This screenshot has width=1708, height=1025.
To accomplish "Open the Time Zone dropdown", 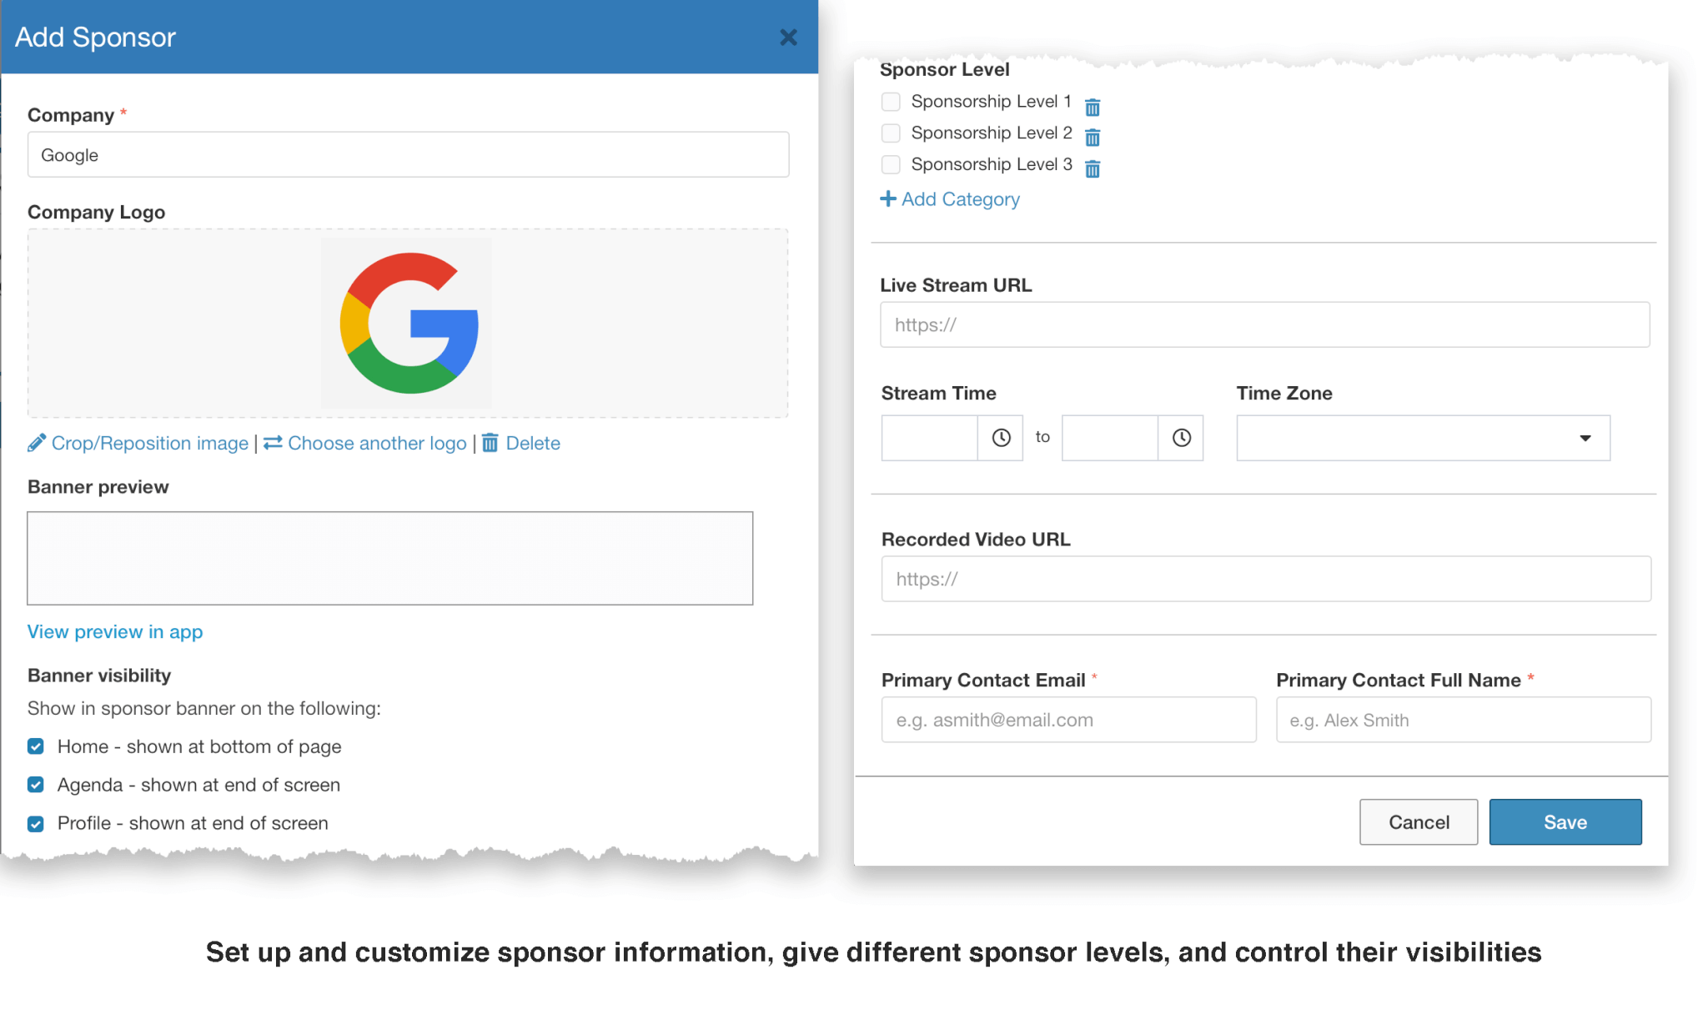I will click(x=1584, y=437).
